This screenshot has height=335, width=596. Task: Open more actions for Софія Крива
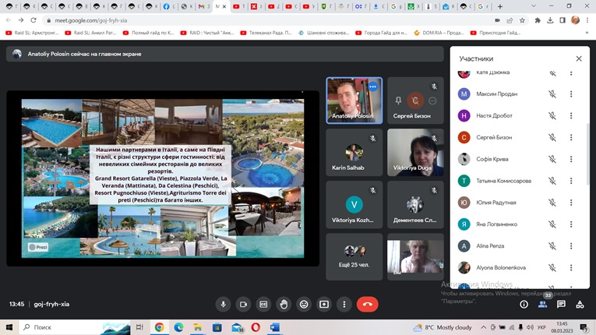point(571,159)
